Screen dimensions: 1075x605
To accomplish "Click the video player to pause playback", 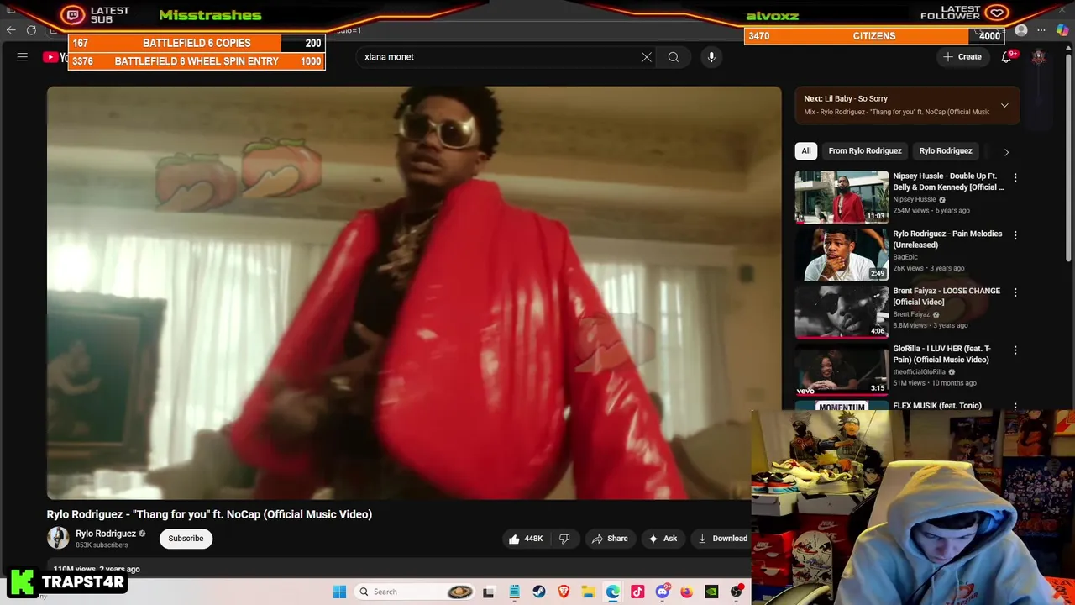I will click(x=414, y=293).
